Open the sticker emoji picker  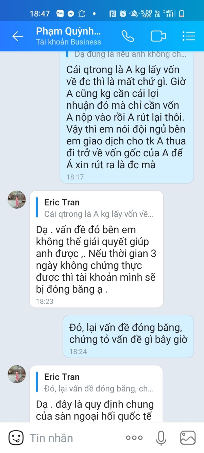tap(16, 438)
